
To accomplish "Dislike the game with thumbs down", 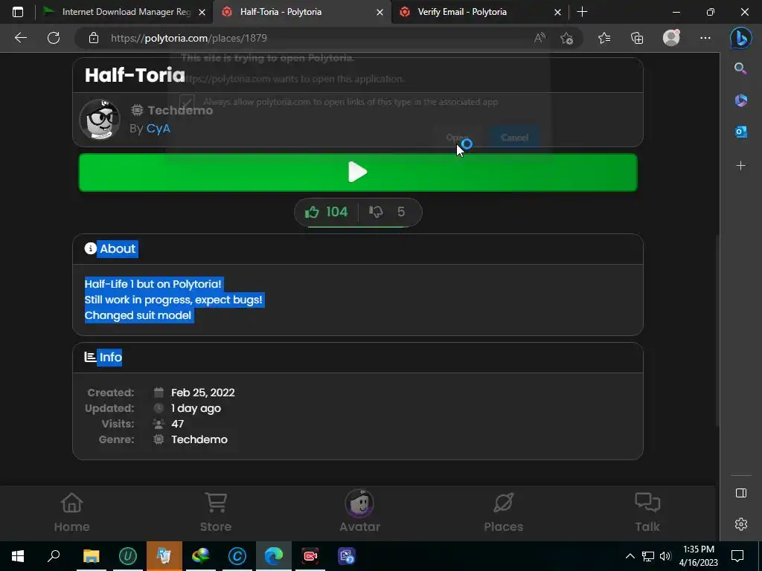I will [387, 212].
